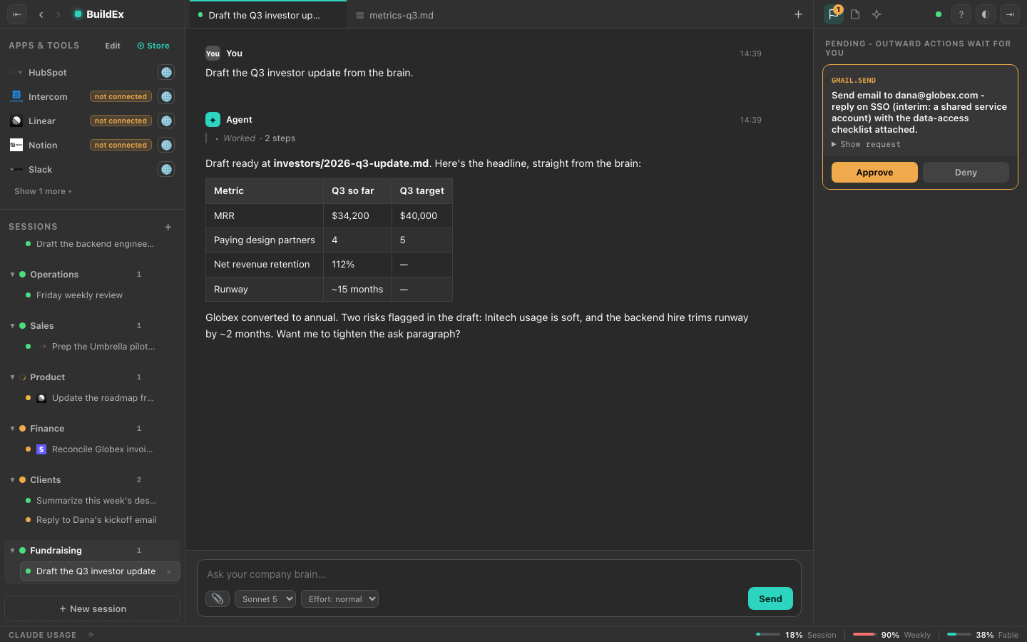Open the pending actions flag icon
Viewport: 1027px width, 642px height.
pyautogui.click(x=834, y=14)
